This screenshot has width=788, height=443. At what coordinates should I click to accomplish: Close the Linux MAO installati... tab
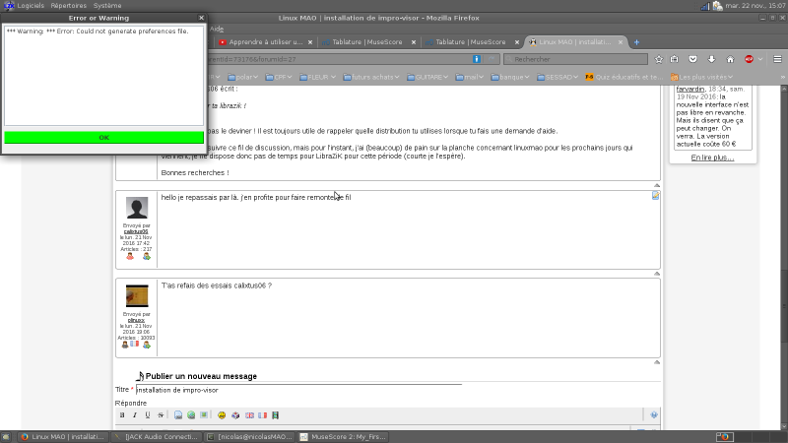[x=621, y=42]
